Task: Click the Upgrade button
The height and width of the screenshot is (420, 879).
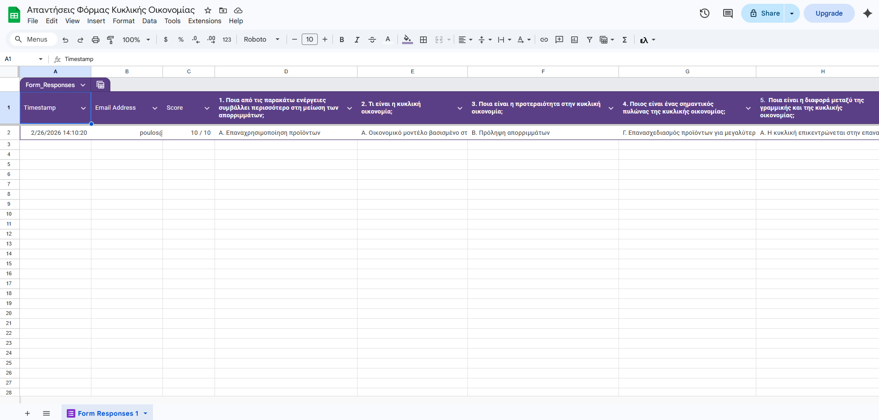Action: click(829, 13)
